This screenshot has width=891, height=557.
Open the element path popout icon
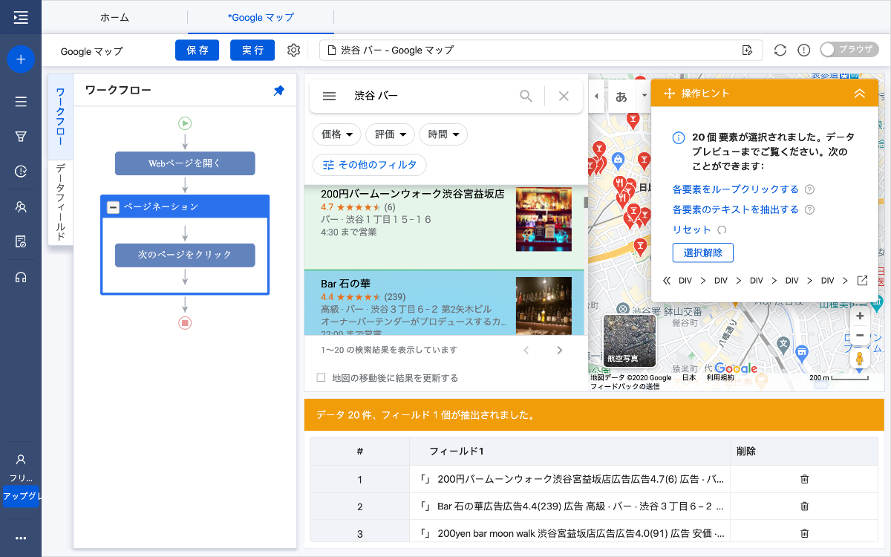862,281
